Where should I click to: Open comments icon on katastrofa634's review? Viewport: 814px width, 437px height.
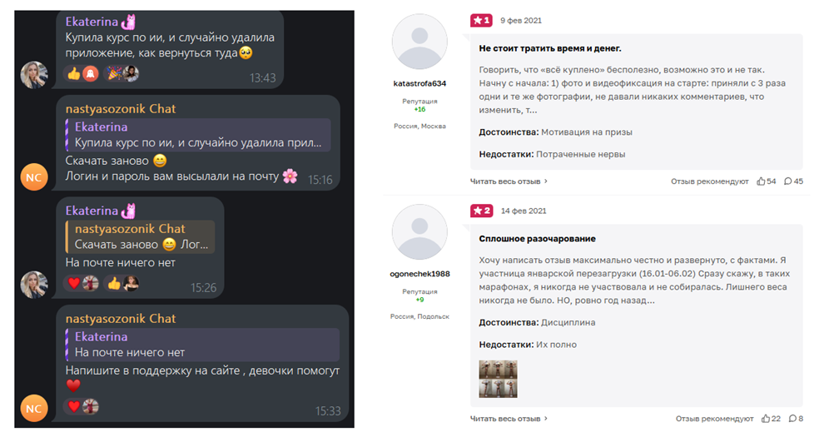point(787,181)
